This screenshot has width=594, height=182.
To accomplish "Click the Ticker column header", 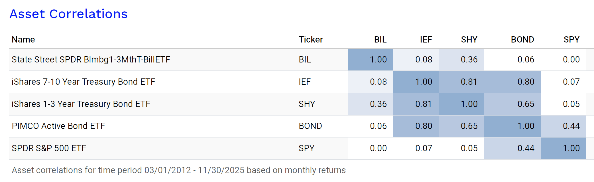I will click(x=310, y=39).
